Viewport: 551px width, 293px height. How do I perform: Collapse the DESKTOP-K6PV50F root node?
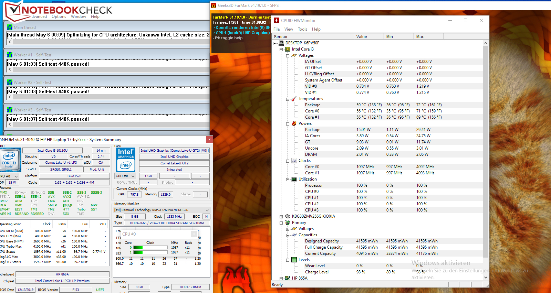[x=275, y=43]
